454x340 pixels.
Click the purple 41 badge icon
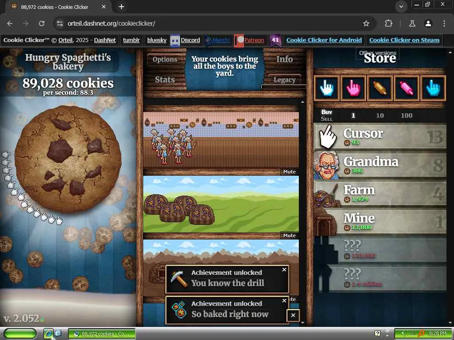pyautogui.click(x=275, y=40)
